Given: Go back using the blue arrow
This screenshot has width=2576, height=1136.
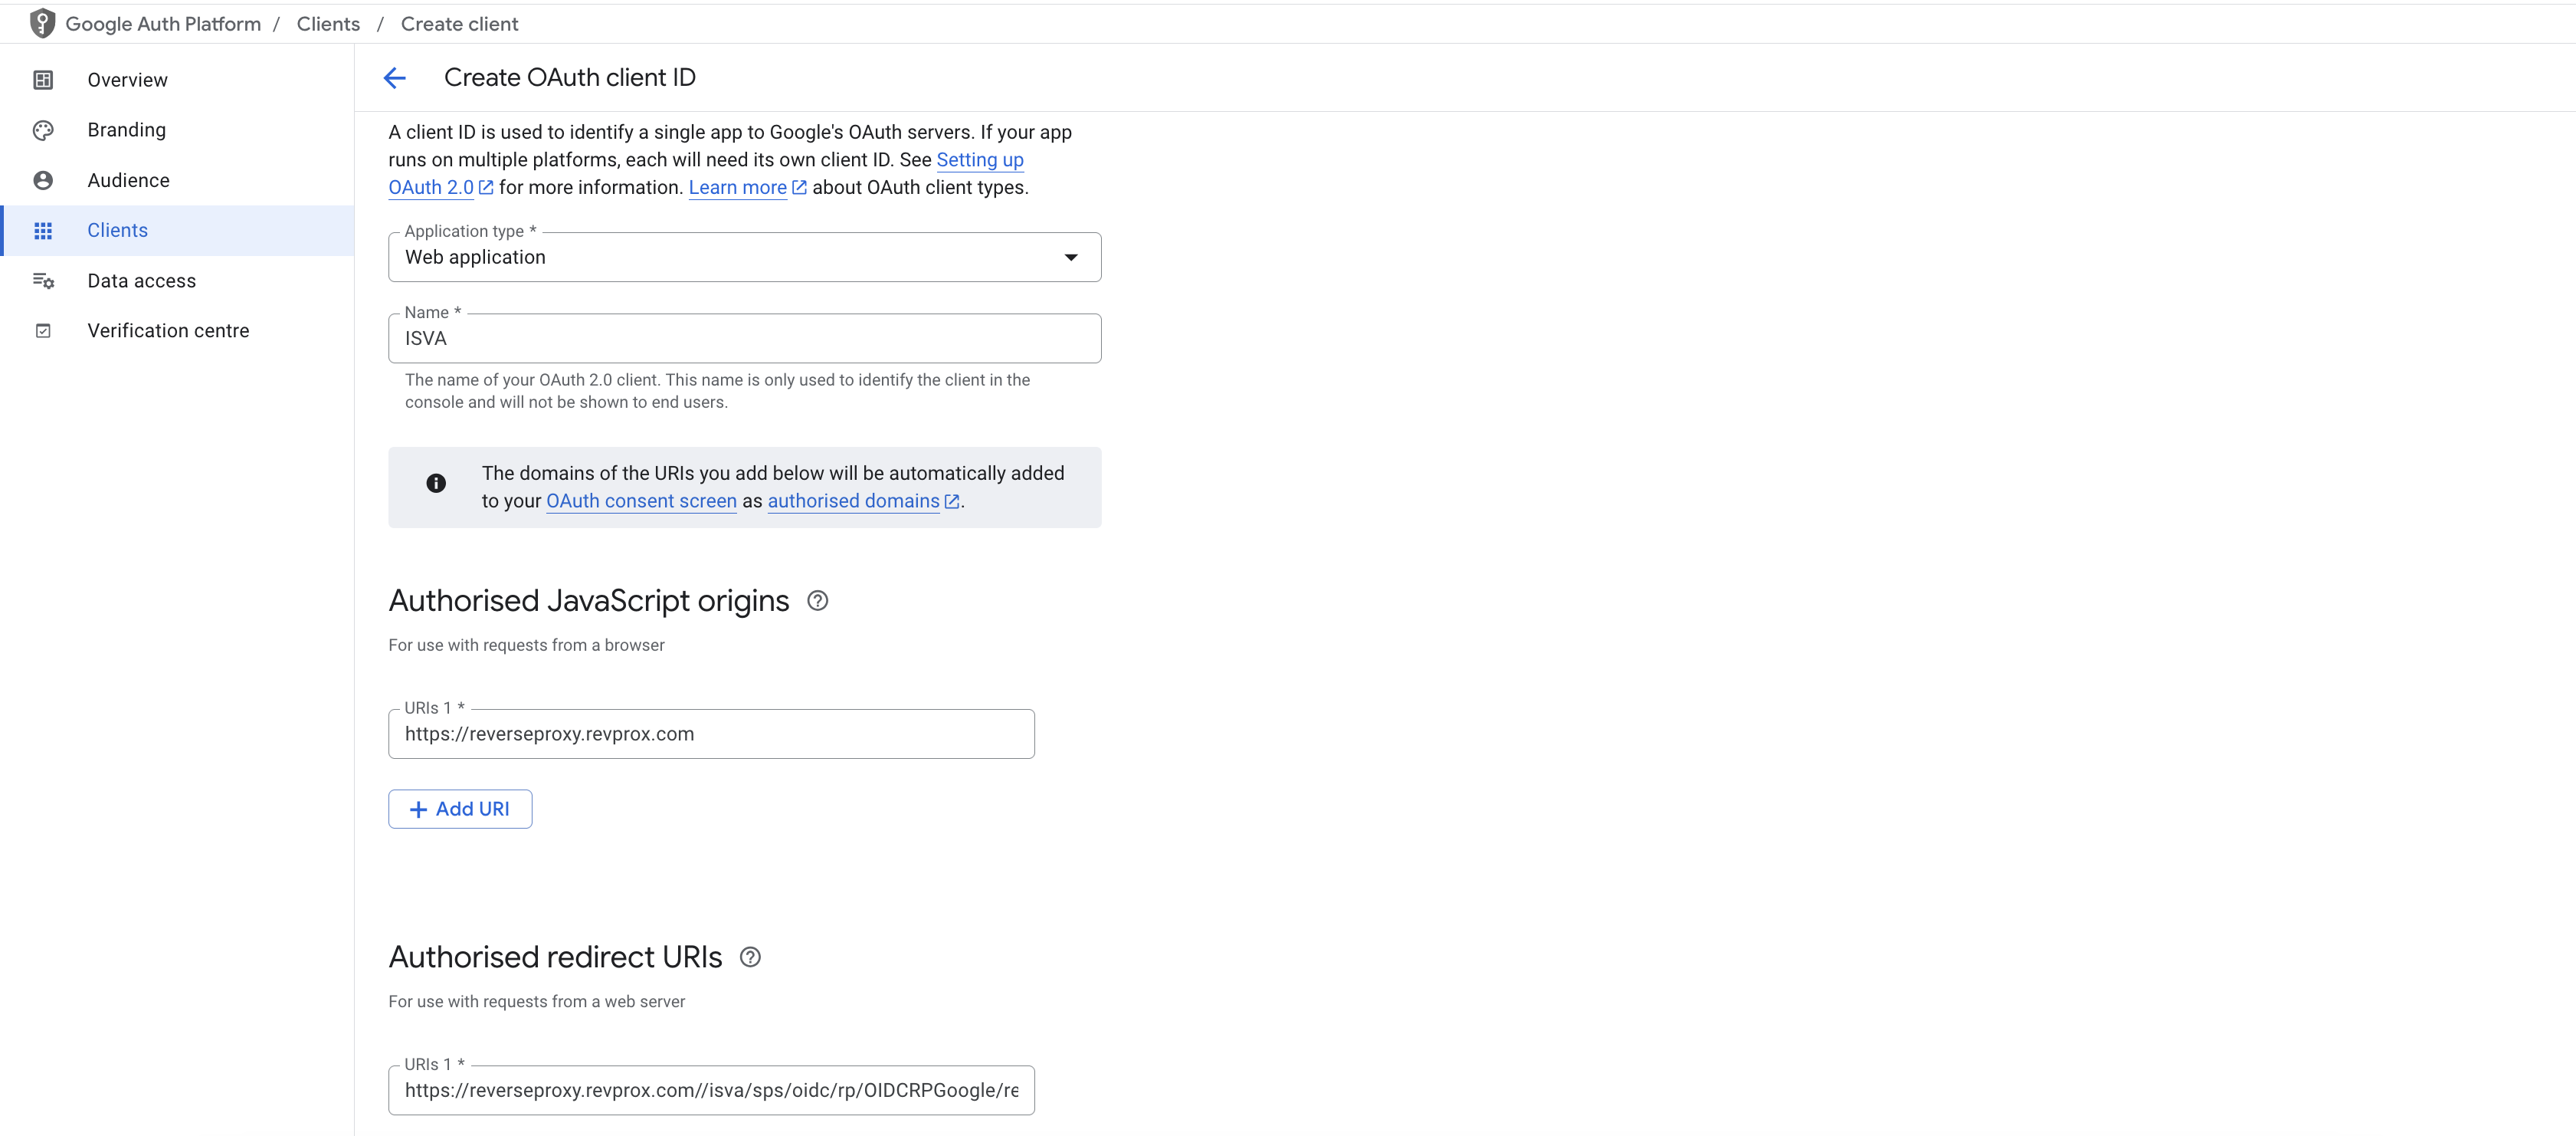Looking at the screenshot, I should (x=395, y=78).
